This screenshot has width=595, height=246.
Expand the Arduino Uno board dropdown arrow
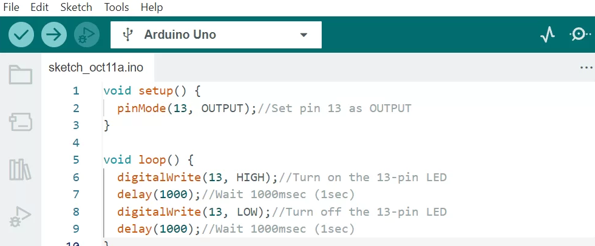pyautogui.click(x=303, y=35)
